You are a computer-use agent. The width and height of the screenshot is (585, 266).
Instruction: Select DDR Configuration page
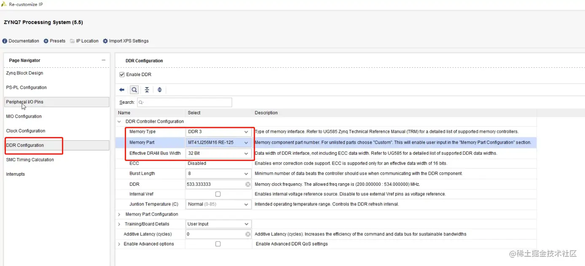[56, 145]
